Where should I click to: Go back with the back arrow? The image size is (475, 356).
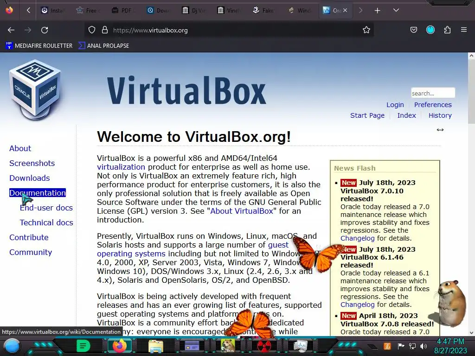(11, 30)
